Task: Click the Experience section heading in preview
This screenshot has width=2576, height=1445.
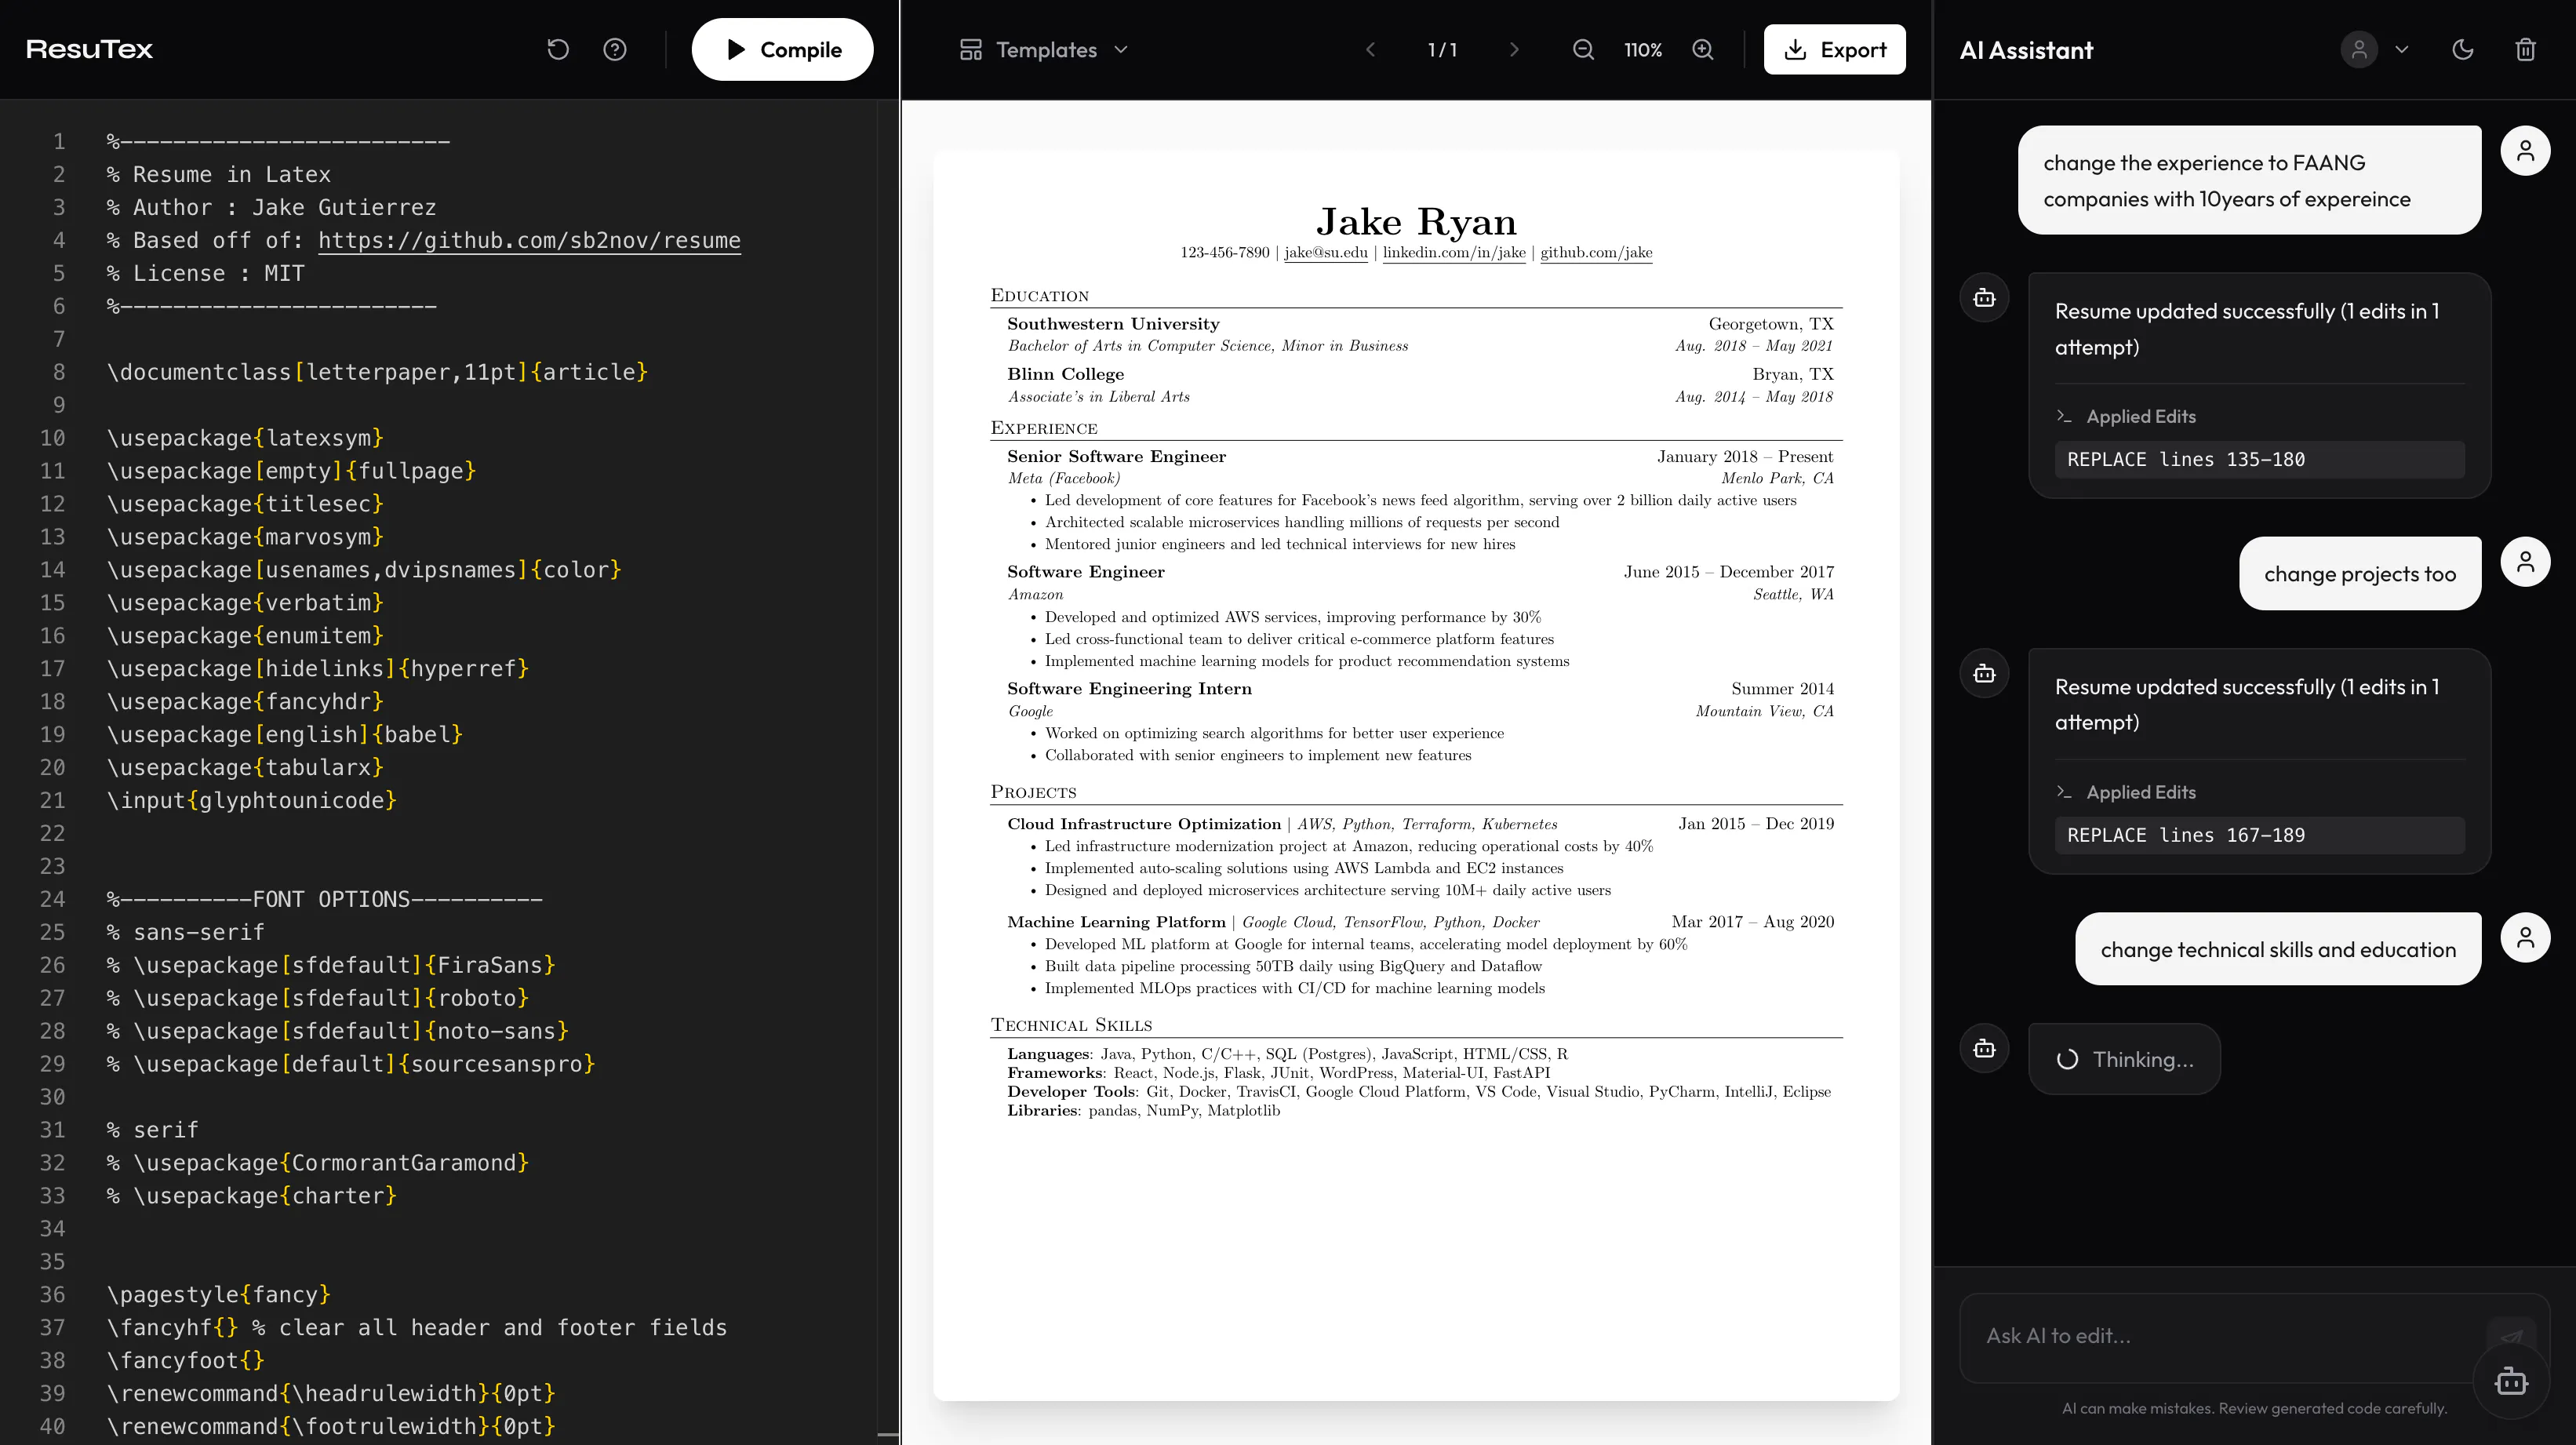Action: point(1043,428)
